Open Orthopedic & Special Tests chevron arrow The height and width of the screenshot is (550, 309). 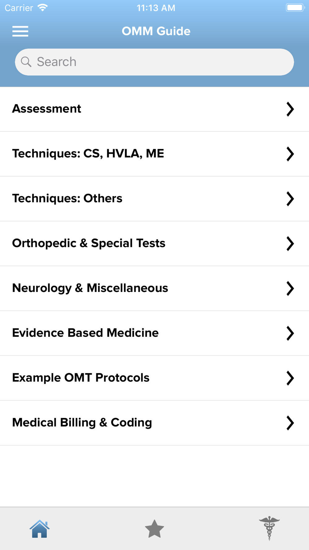(x=290, y=244)
